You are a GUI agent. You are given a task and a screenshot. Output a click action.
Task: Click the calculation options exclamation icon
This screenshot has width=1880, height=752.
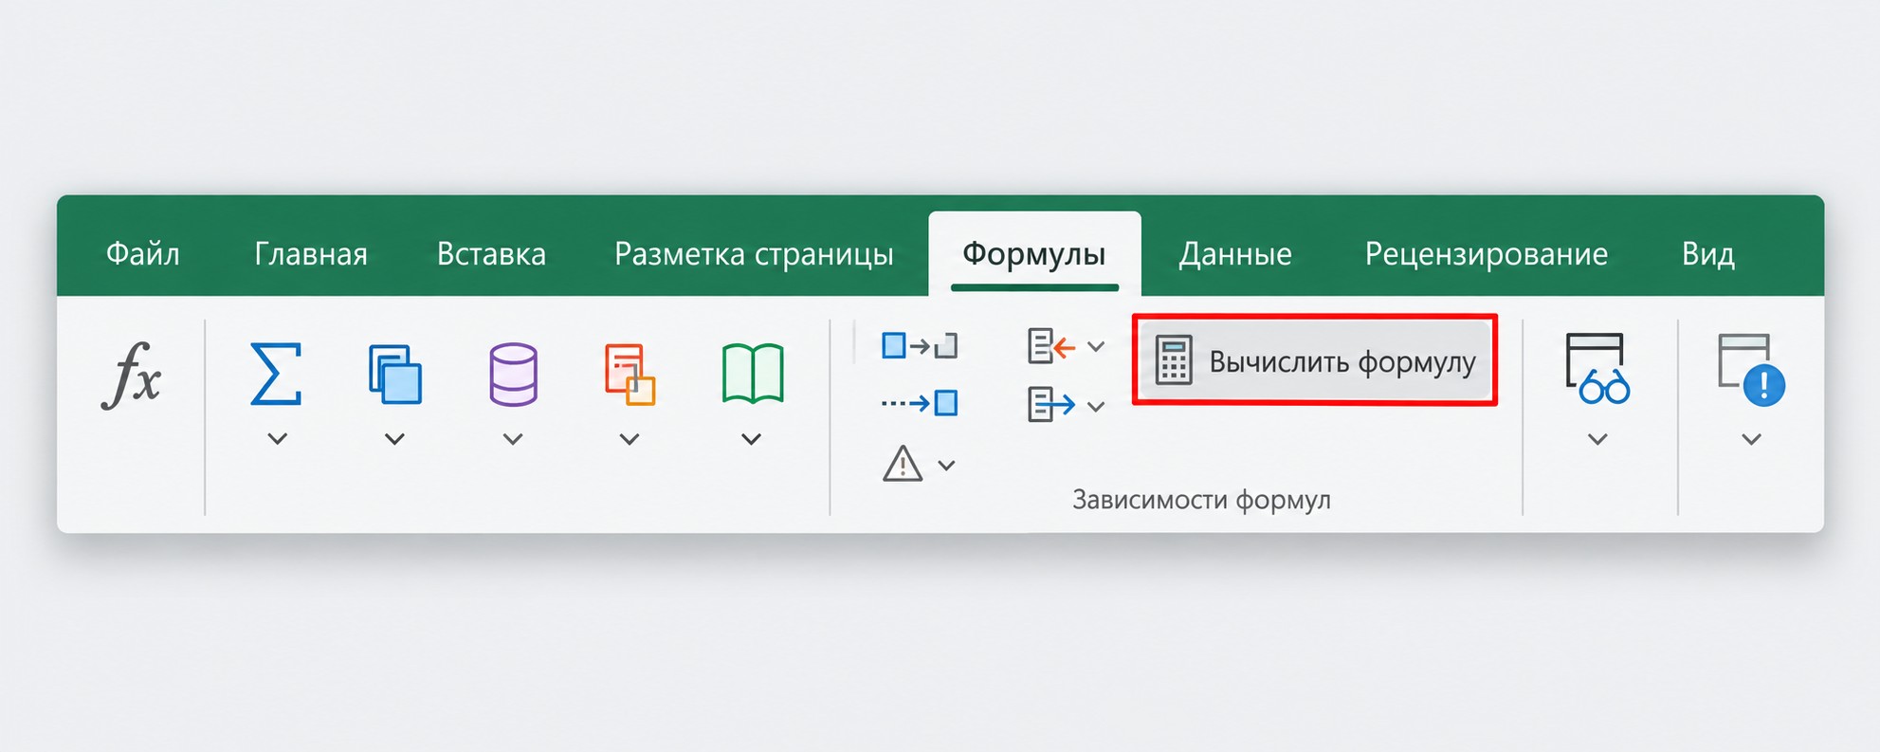[x=1751, y=370]
